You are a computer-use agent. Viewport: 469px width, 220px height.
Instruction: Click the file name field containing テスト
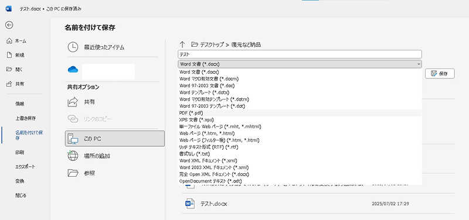(300, 54)
